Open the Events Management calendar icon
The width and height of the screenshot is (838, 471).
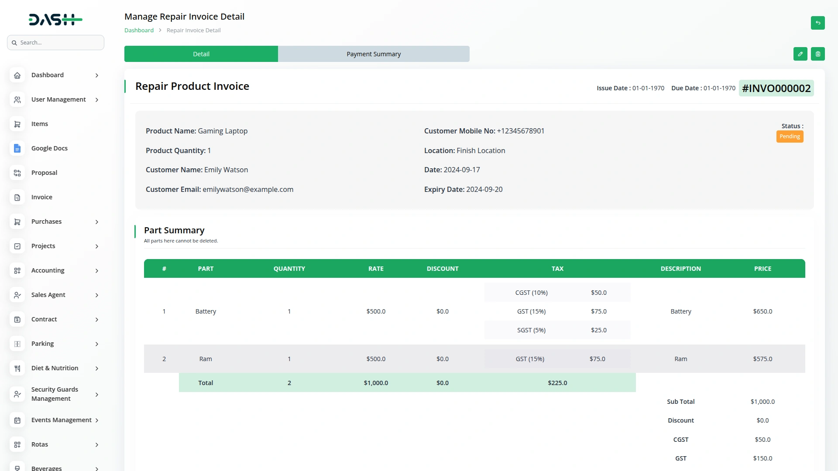click(17, 420)
